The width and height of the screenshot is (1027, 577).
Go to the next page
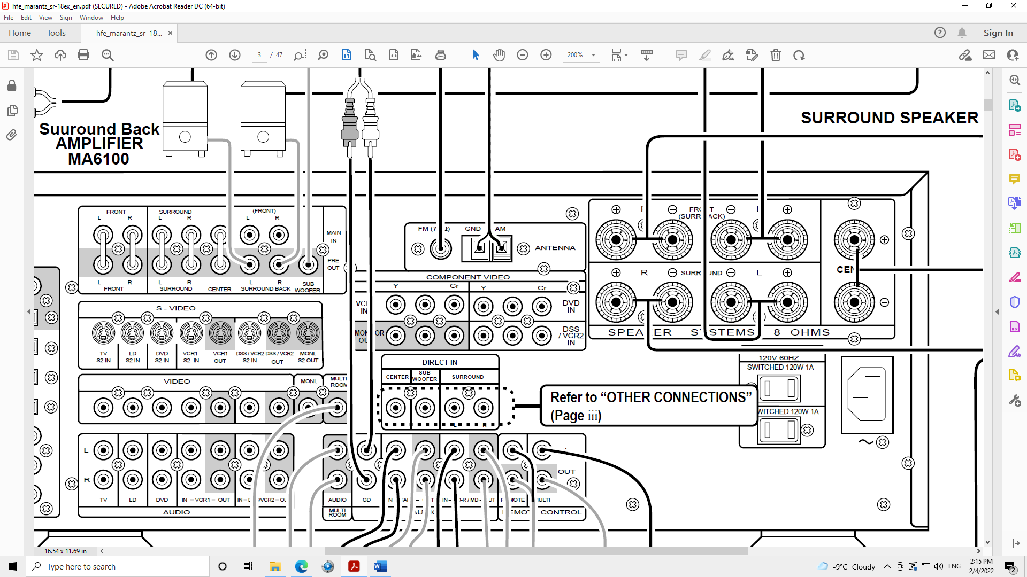(235, 55)
